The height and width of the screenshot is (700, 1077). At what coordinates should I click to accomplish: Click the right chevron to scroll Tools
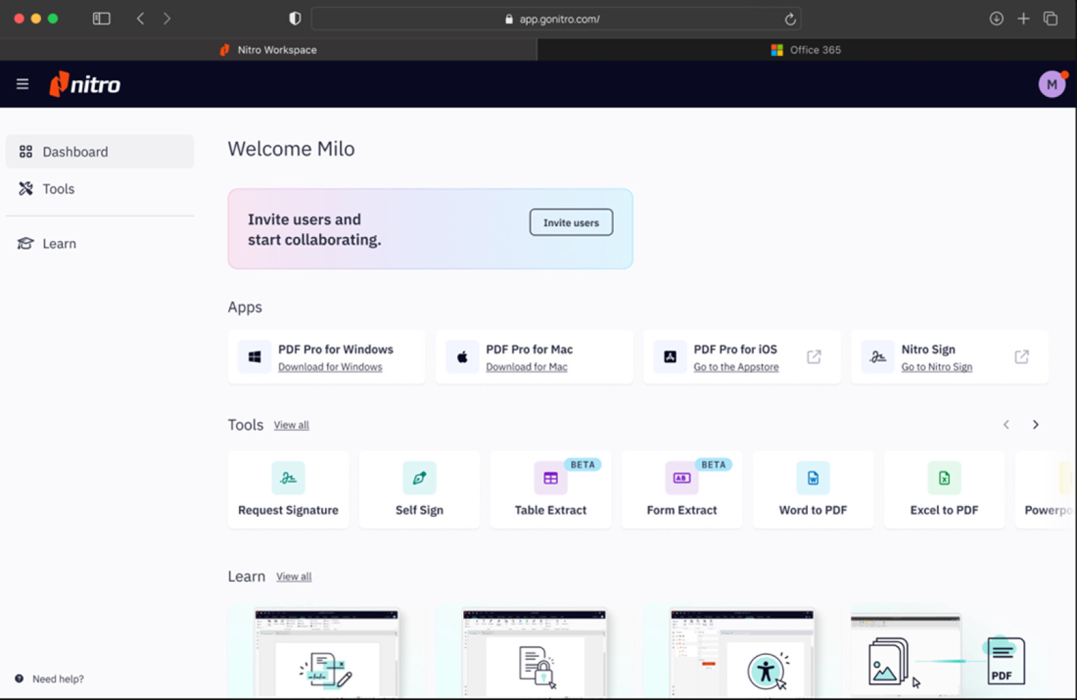pos(1035,425)
